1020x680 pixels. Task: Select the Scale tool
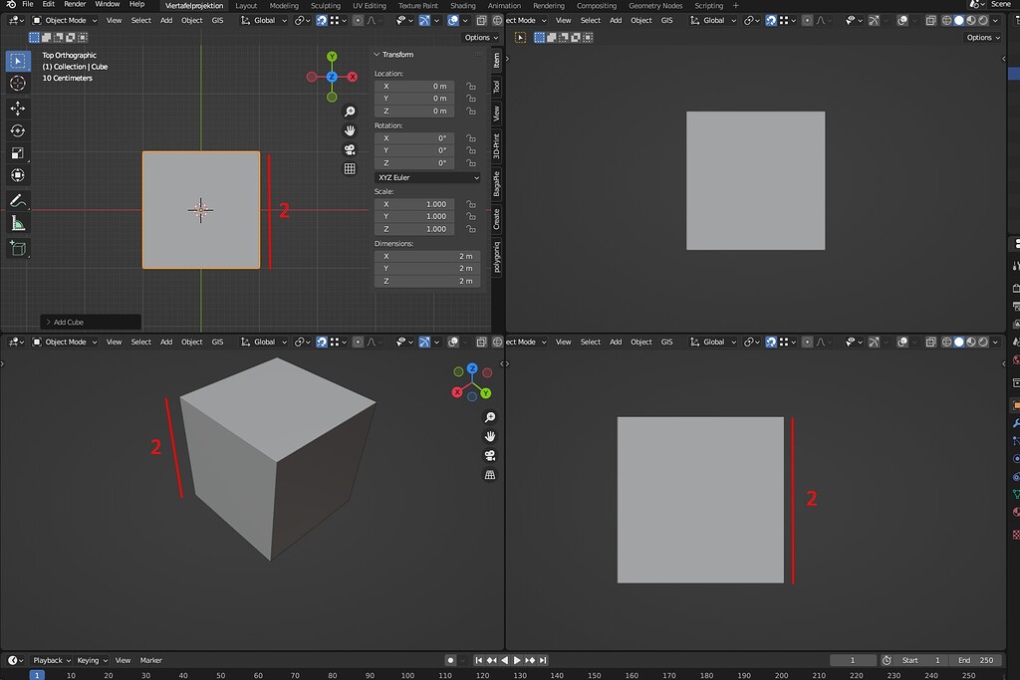click(x=17, y=152)
